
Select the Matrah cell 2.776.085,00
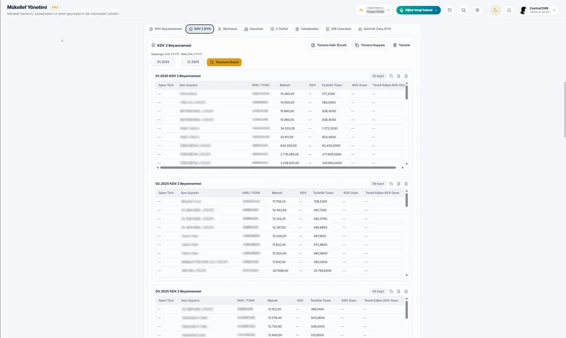[x=290, y=154]
